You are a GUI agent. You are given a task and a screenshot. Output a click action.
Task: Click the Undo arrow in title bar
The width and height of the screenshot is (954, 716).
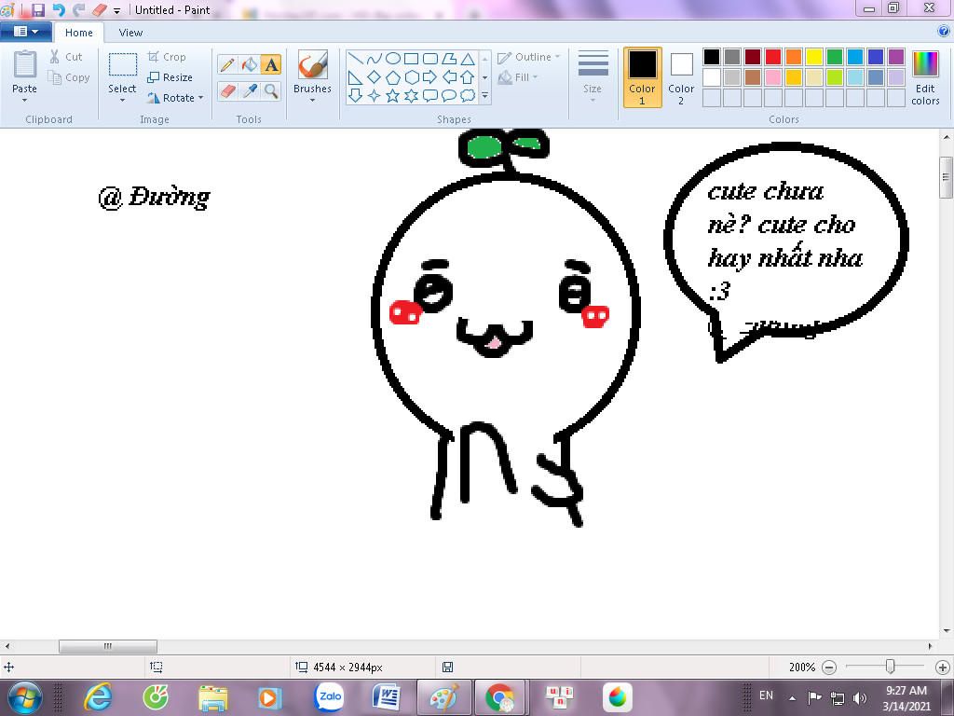[59, 9]
